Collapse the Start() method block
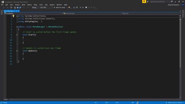185x104 pixels. tap(17, 35)
